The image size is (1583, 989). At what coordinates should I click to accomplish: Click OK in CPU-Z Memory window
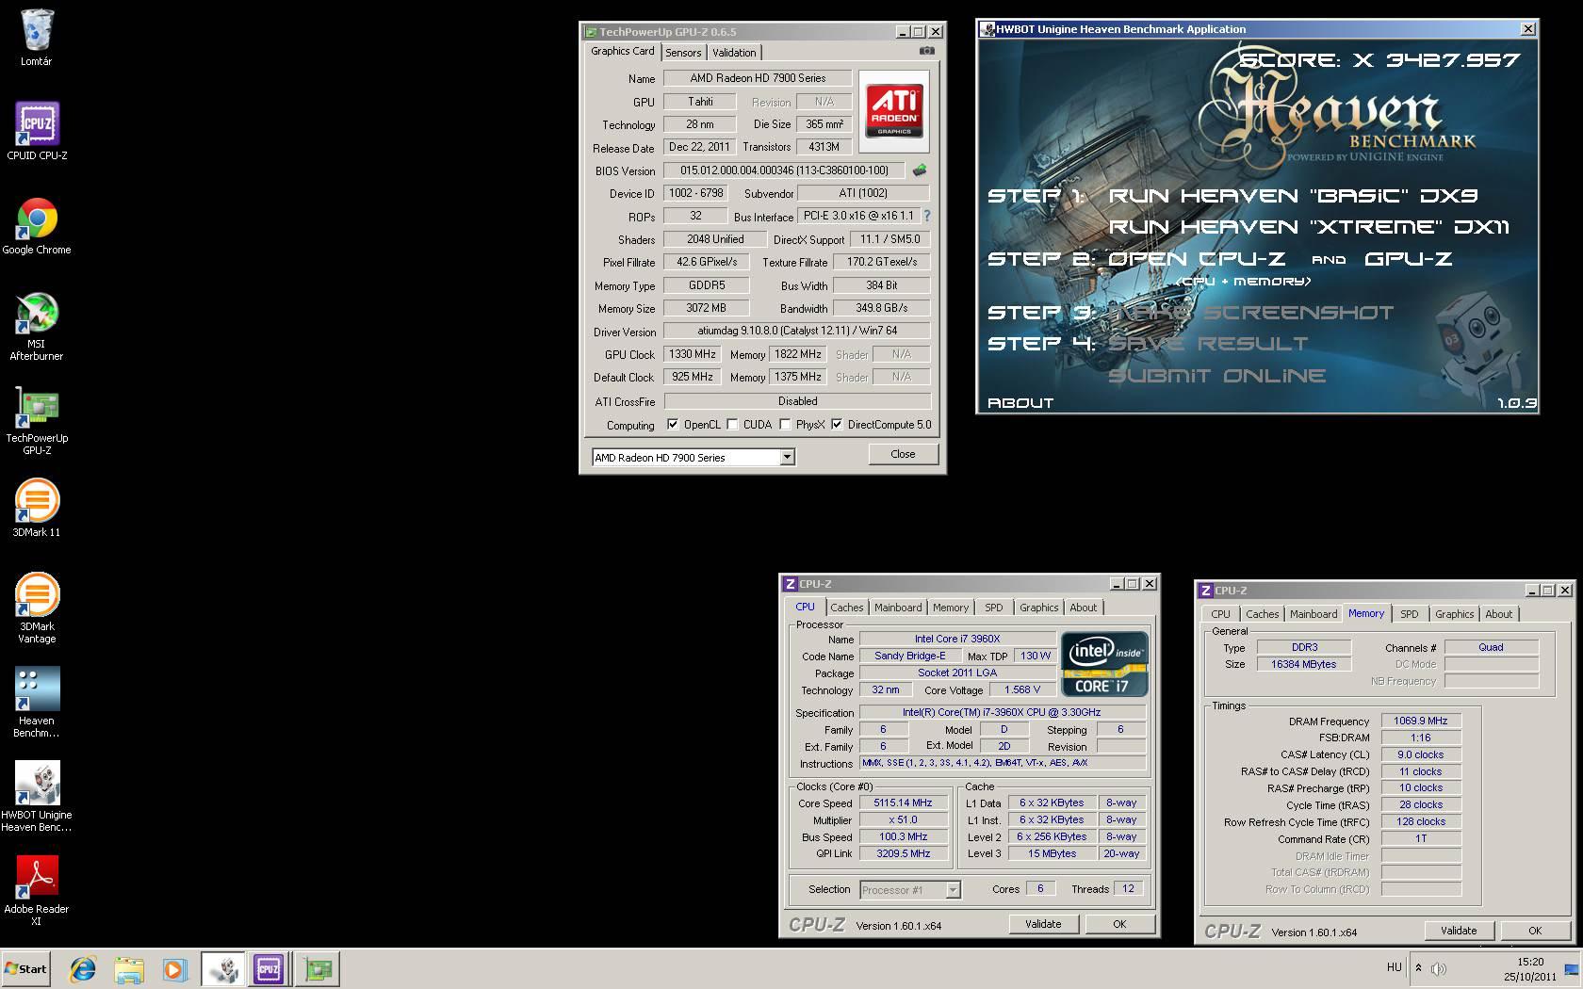1535,931
